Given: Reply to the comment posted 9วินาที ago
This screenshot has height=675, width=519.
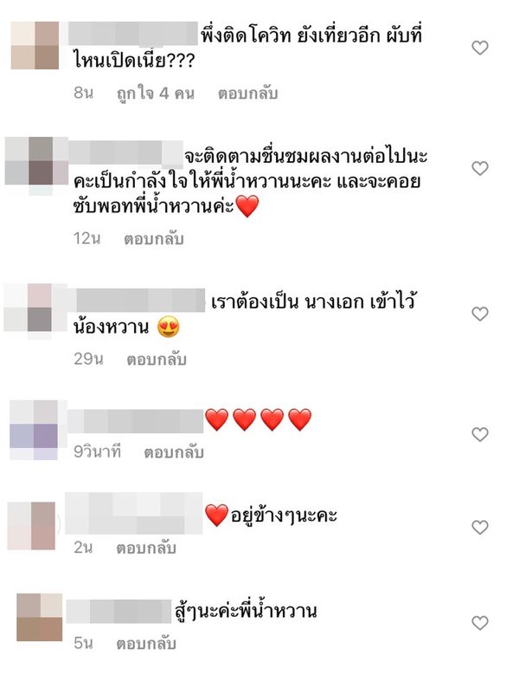Looking at the screenshot, I should [x=174, y=452].
